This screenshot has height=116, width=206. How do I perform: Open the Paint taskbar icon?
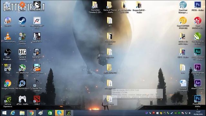pos(41,113)
